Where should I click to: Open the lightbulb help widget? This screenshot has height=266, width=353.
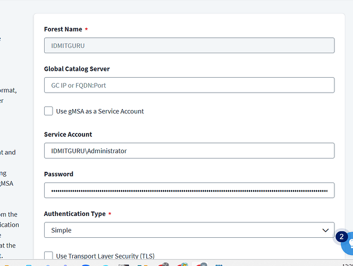point(348,245)
